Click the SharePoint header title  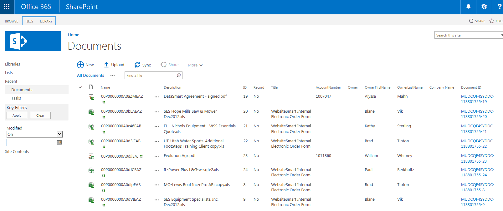click(x=82, y=7)
